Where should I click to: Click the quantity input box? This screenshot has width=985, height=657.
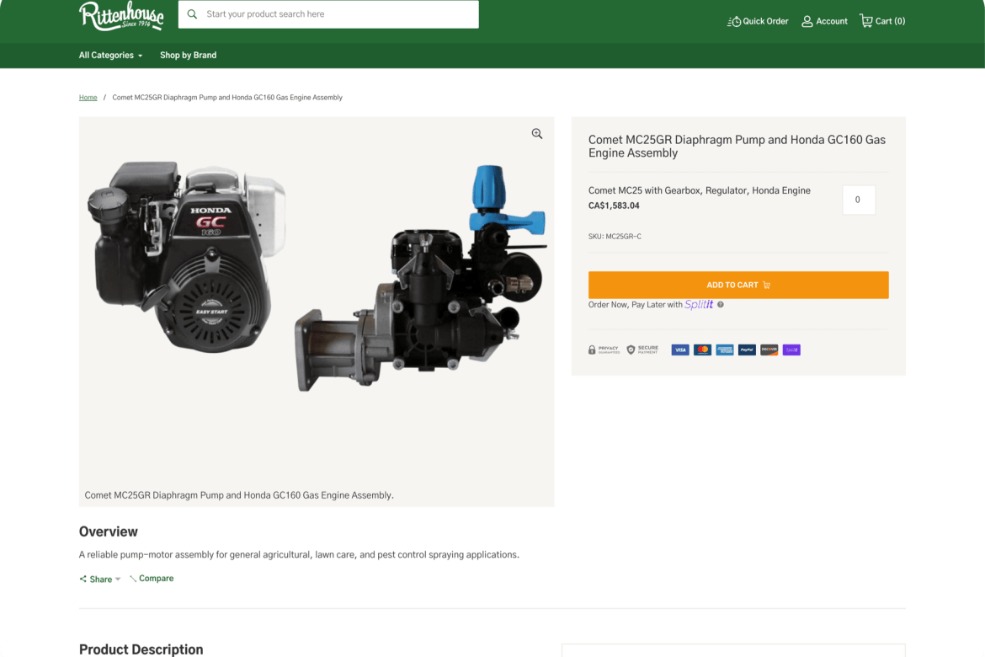click(858, 200)
